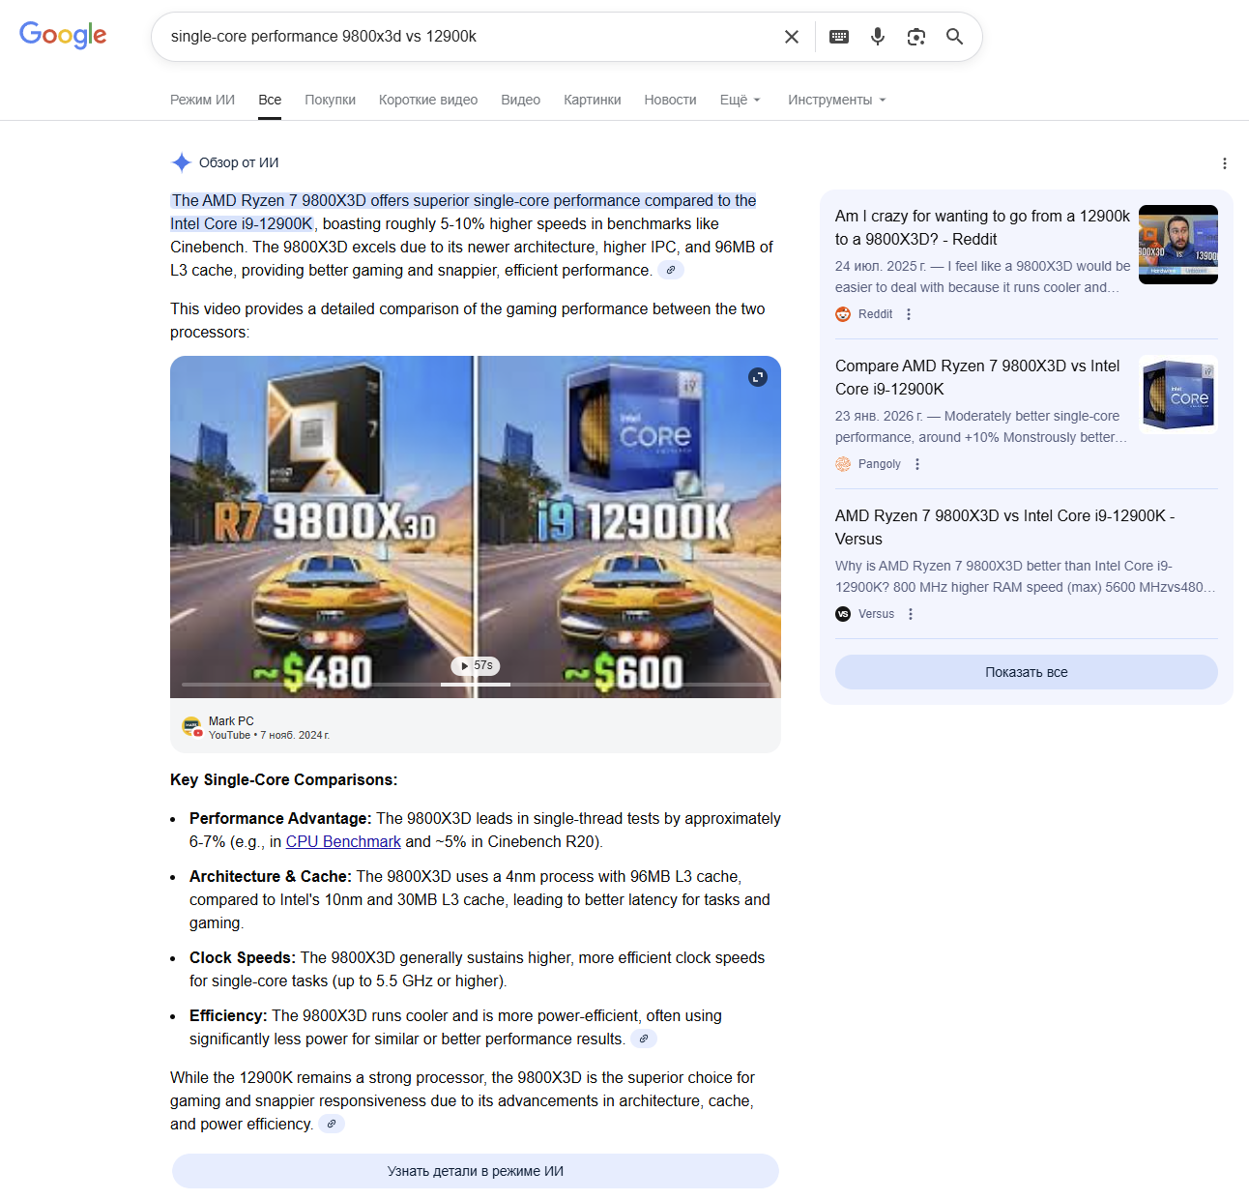Click the Показать все button
The width and height of the screenshot is (1249, 1200).
tap(1027, 672)
